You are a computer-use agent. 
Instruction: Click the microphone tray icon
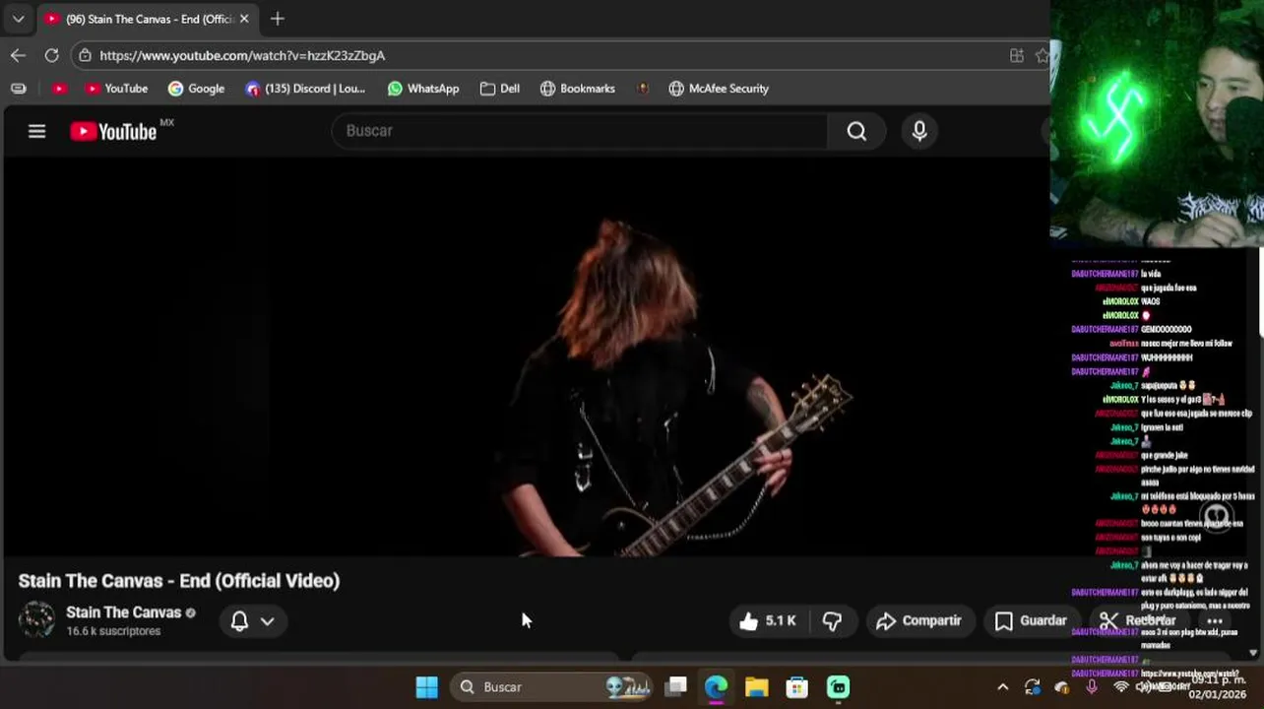coord(1091,687)
